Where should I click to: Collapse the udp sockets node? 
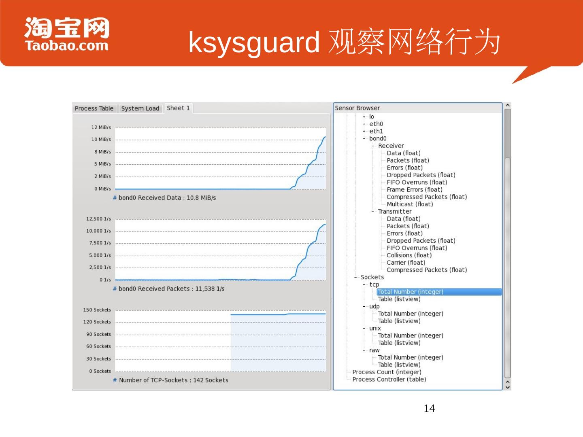[364, 306]
